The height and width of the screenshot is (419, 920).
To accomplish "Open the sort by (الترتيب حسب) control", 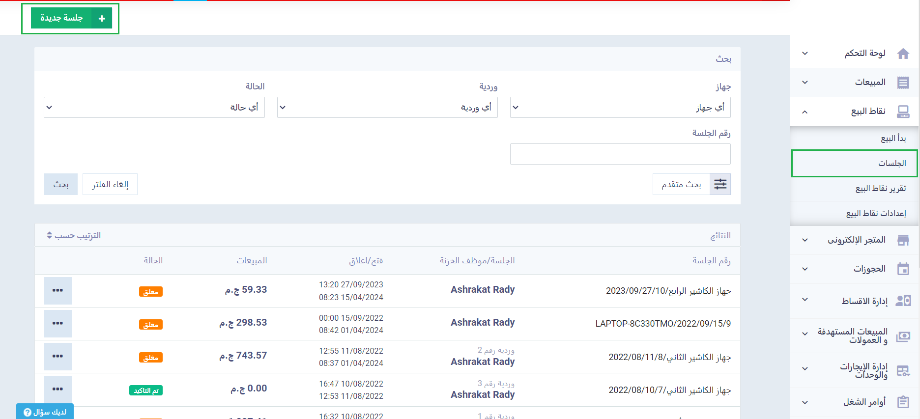I will coord(74,236).
